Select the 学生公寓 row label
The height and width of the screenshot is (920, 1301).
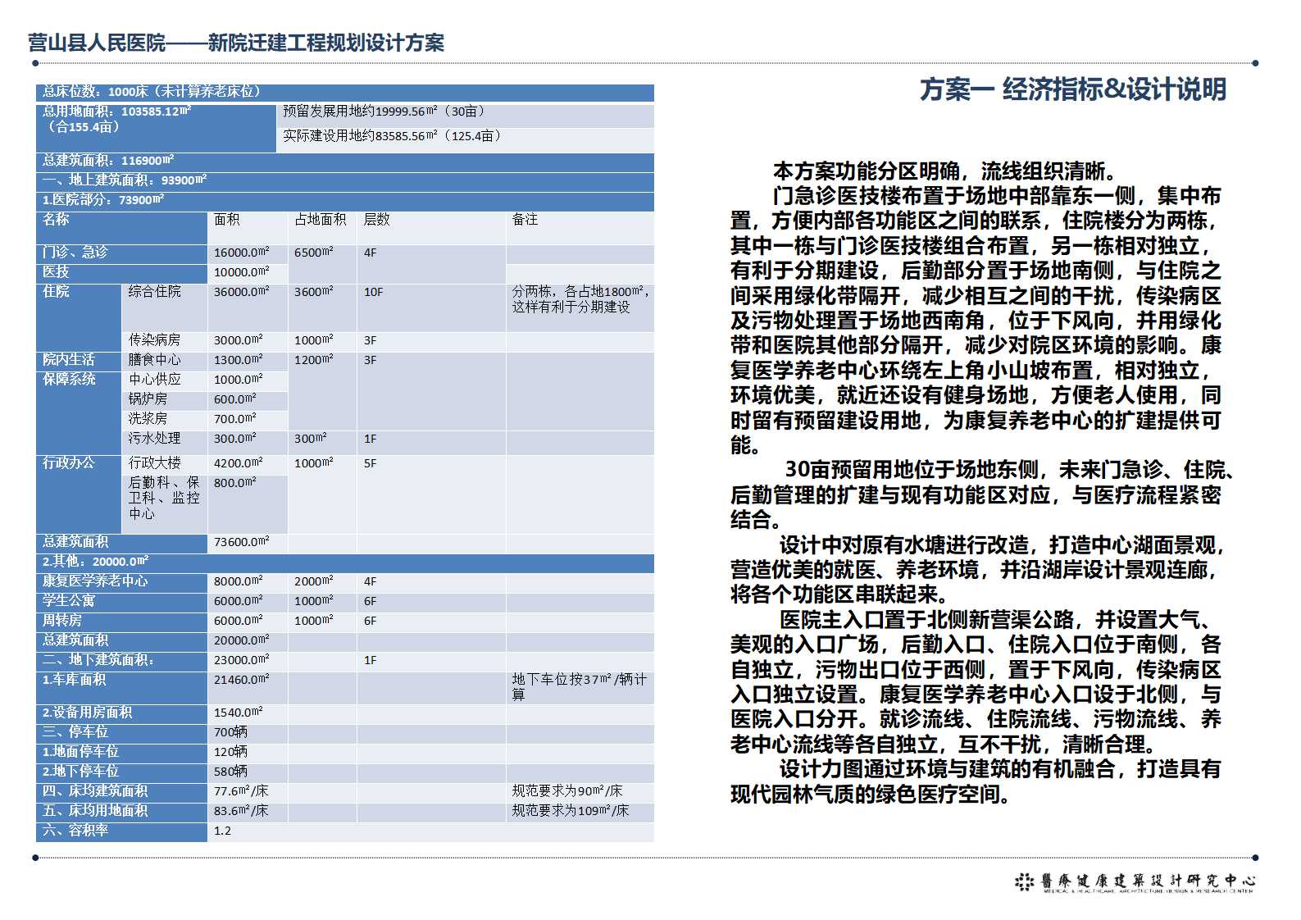pos(69,601)
